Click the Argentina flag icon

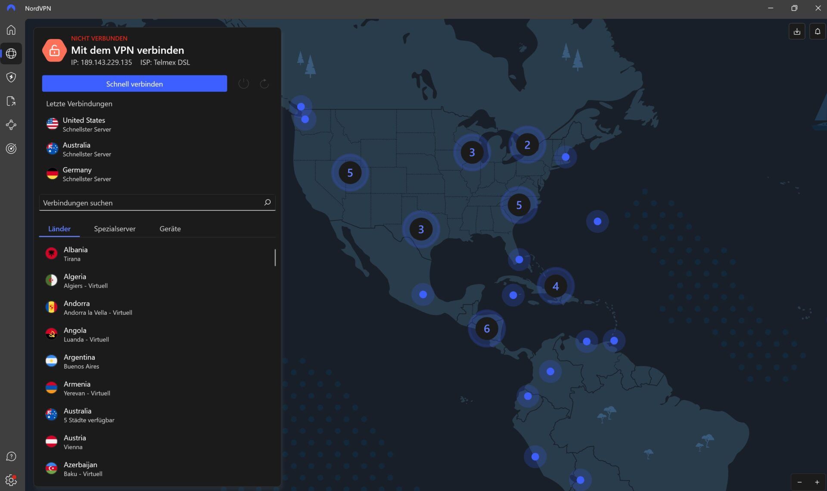(x=51, y=361)
